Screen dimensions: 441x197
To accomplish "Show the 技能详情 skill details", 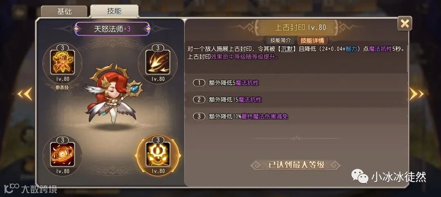I will [x=312, y=40].
